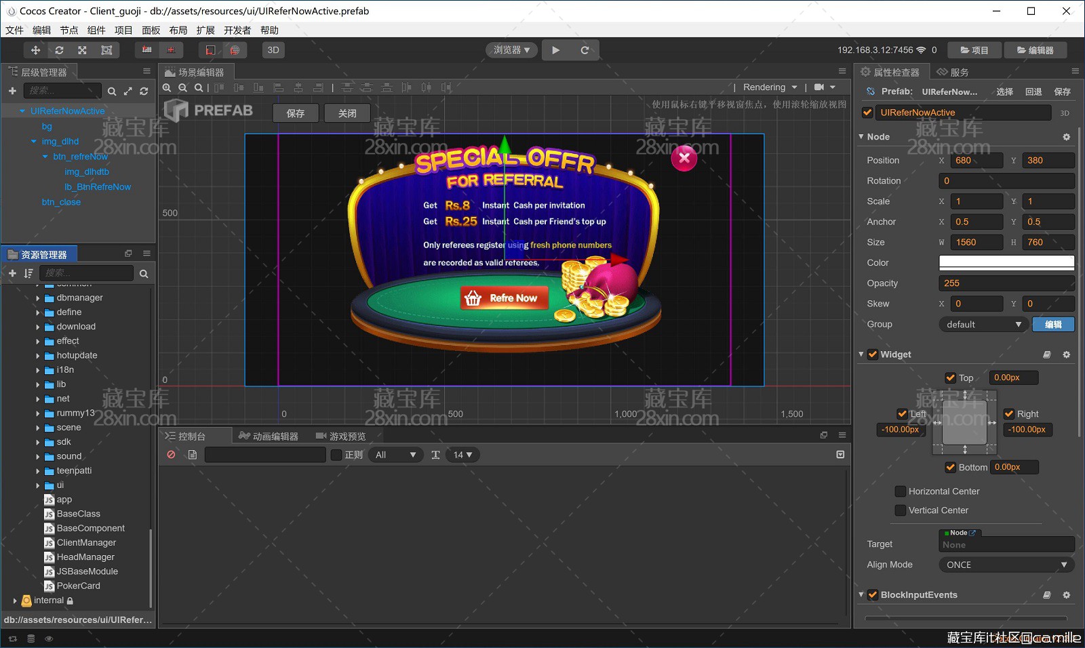Click the 保存 button in prefab scene
The width and height of the screenshot is (1085, 648).
point(296,113)
